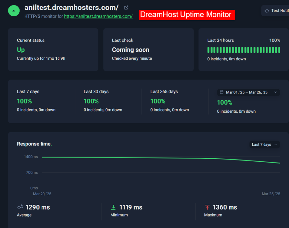This screenshot has height=228, width=289.
Task: Expand the Mar 01 – Mar 26 date range dropdown
Action: [248, 92]
